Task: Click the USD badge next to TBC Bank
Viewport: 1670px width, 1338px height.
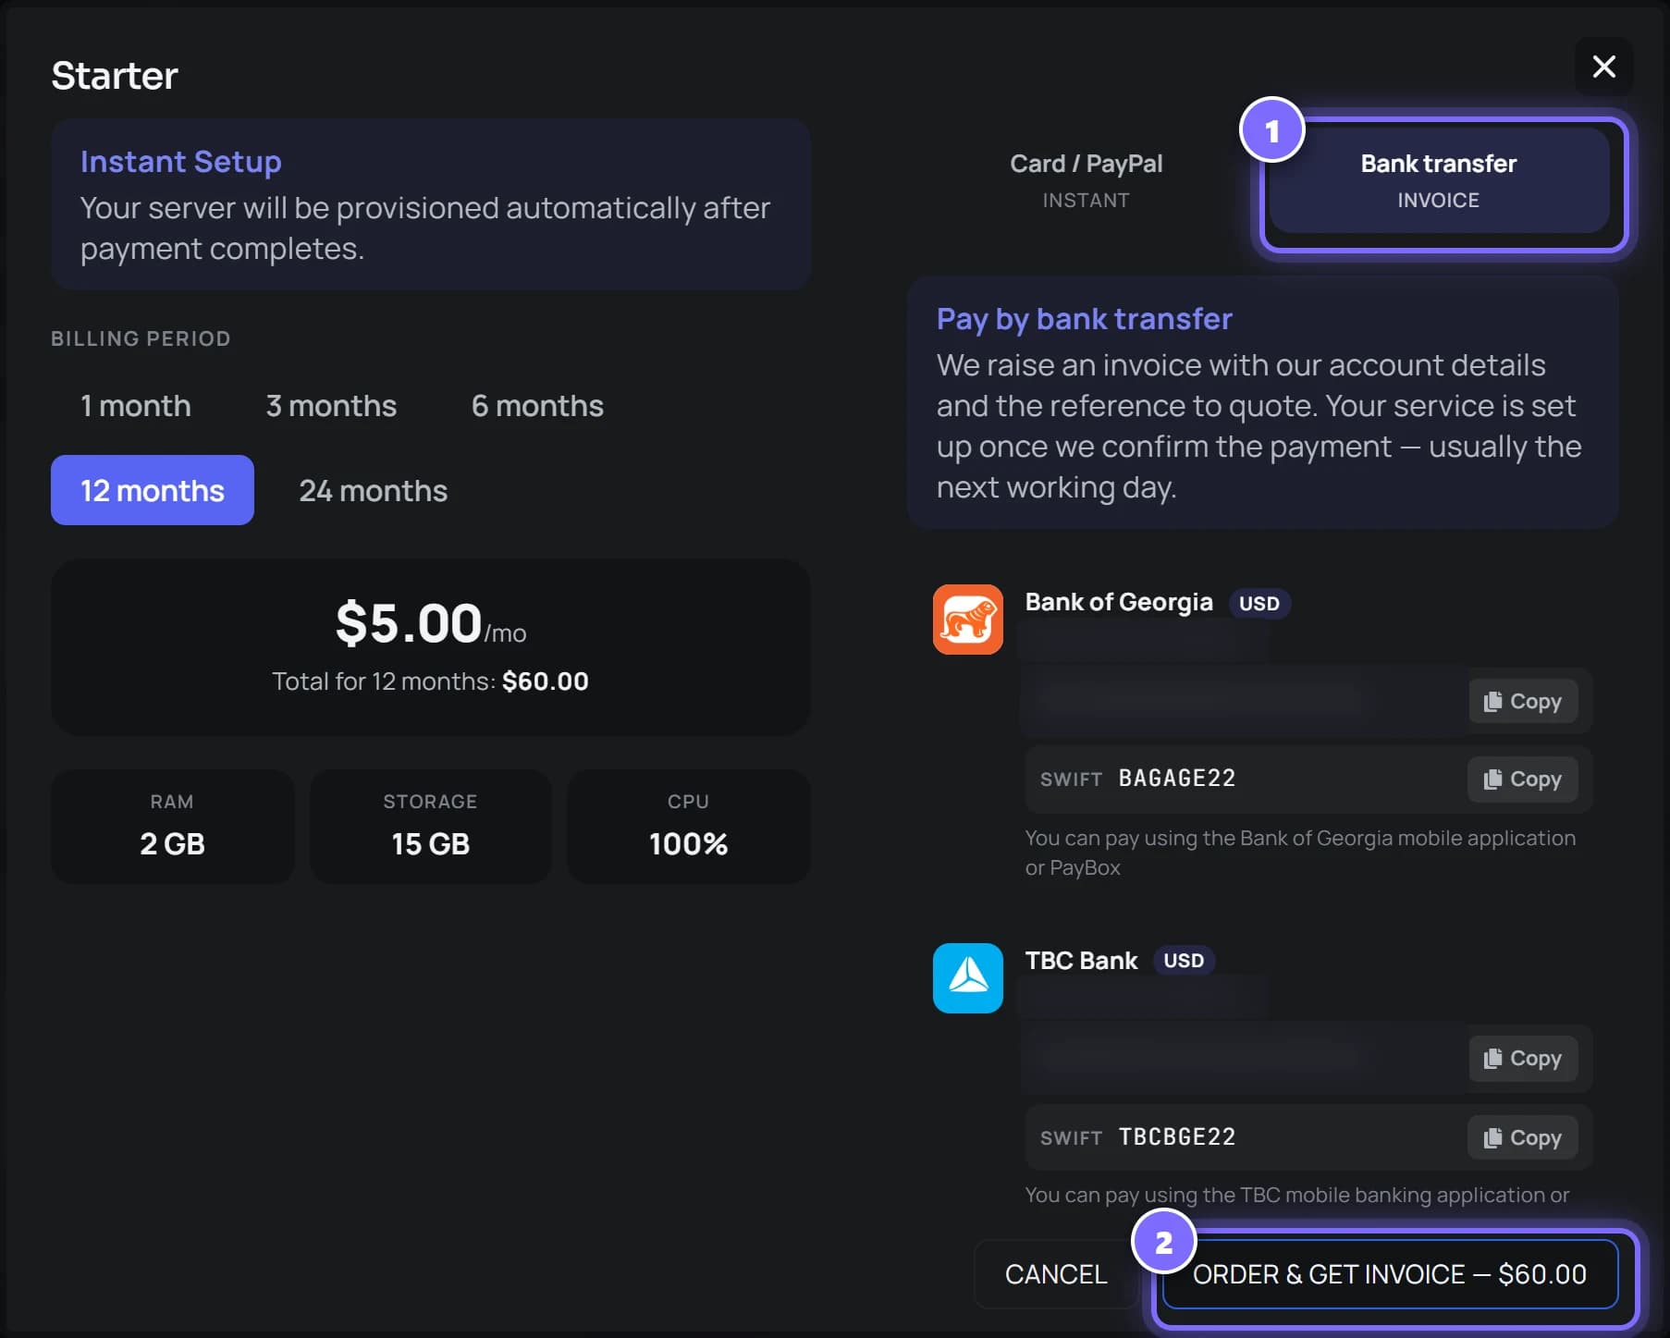Action: pyautogui.click(x=1183, y=961)
